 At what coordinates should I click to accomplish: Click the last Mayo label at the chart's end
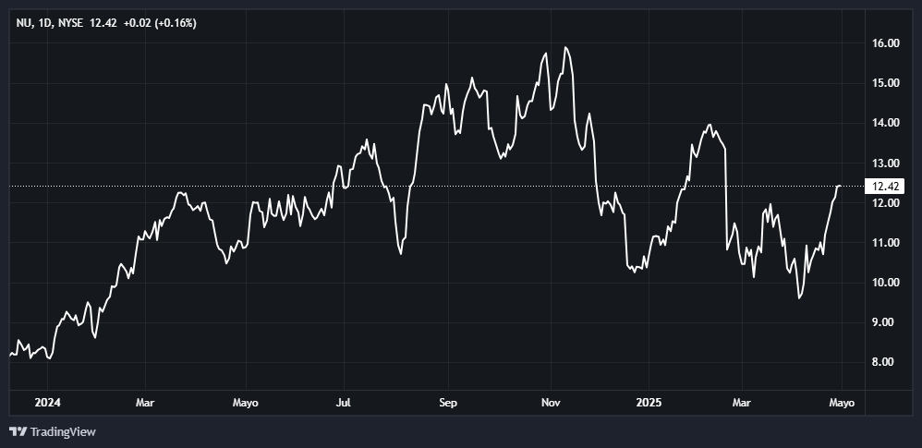[x=842, y=404]
